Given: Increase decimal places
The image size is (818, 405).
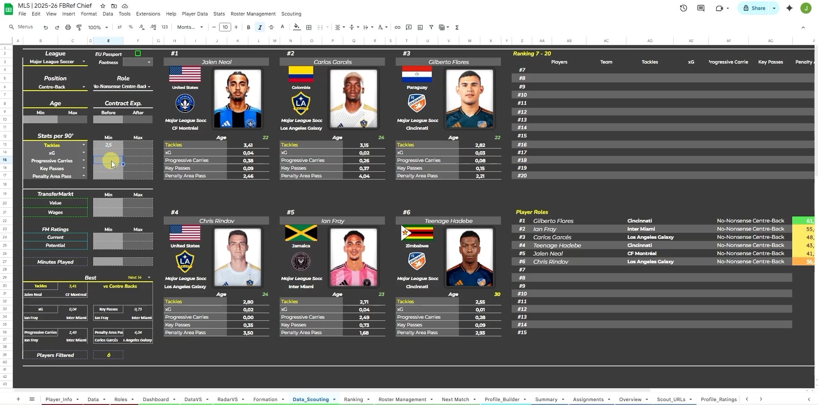Looking at the screenshot, I should (x=153, y=27).
